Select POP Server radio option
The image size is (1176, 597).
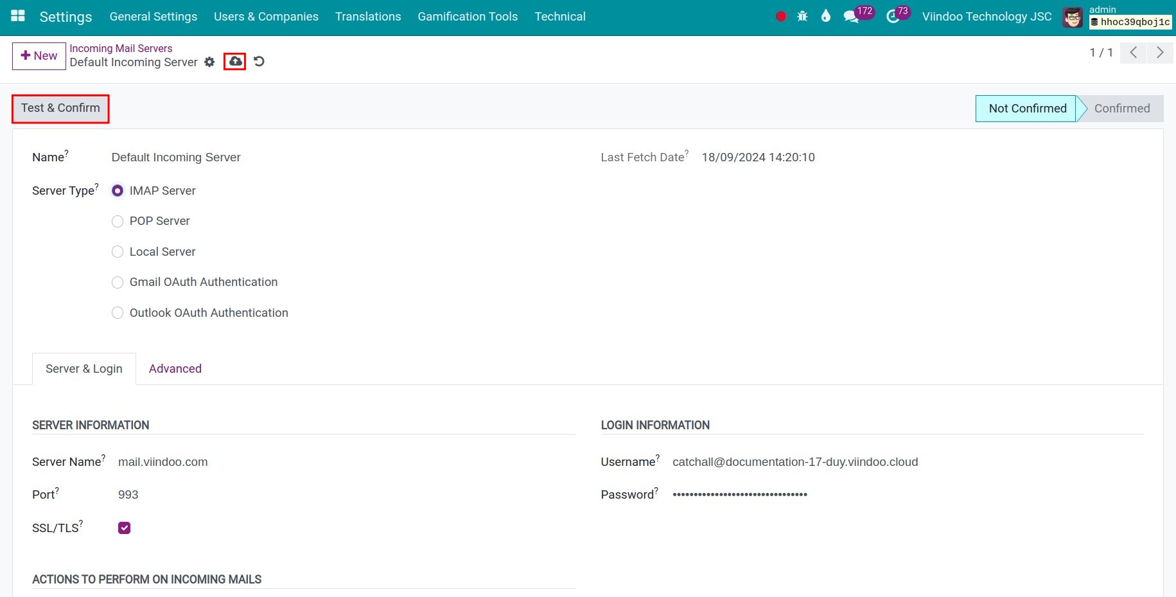(x=118, y=221)
